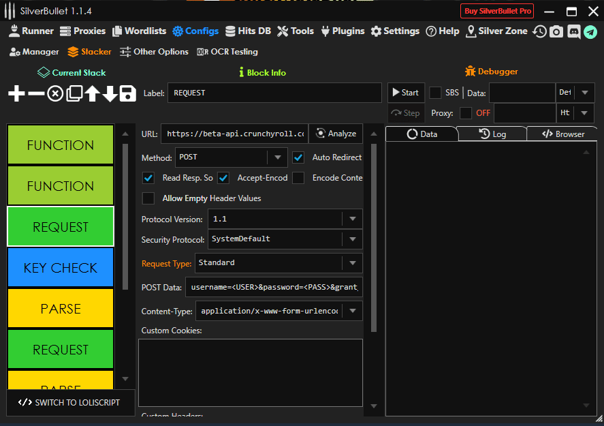Viewport: 604px width, 426px height.
Task: Open the Wordlists menu
Action: click(140, 31)
